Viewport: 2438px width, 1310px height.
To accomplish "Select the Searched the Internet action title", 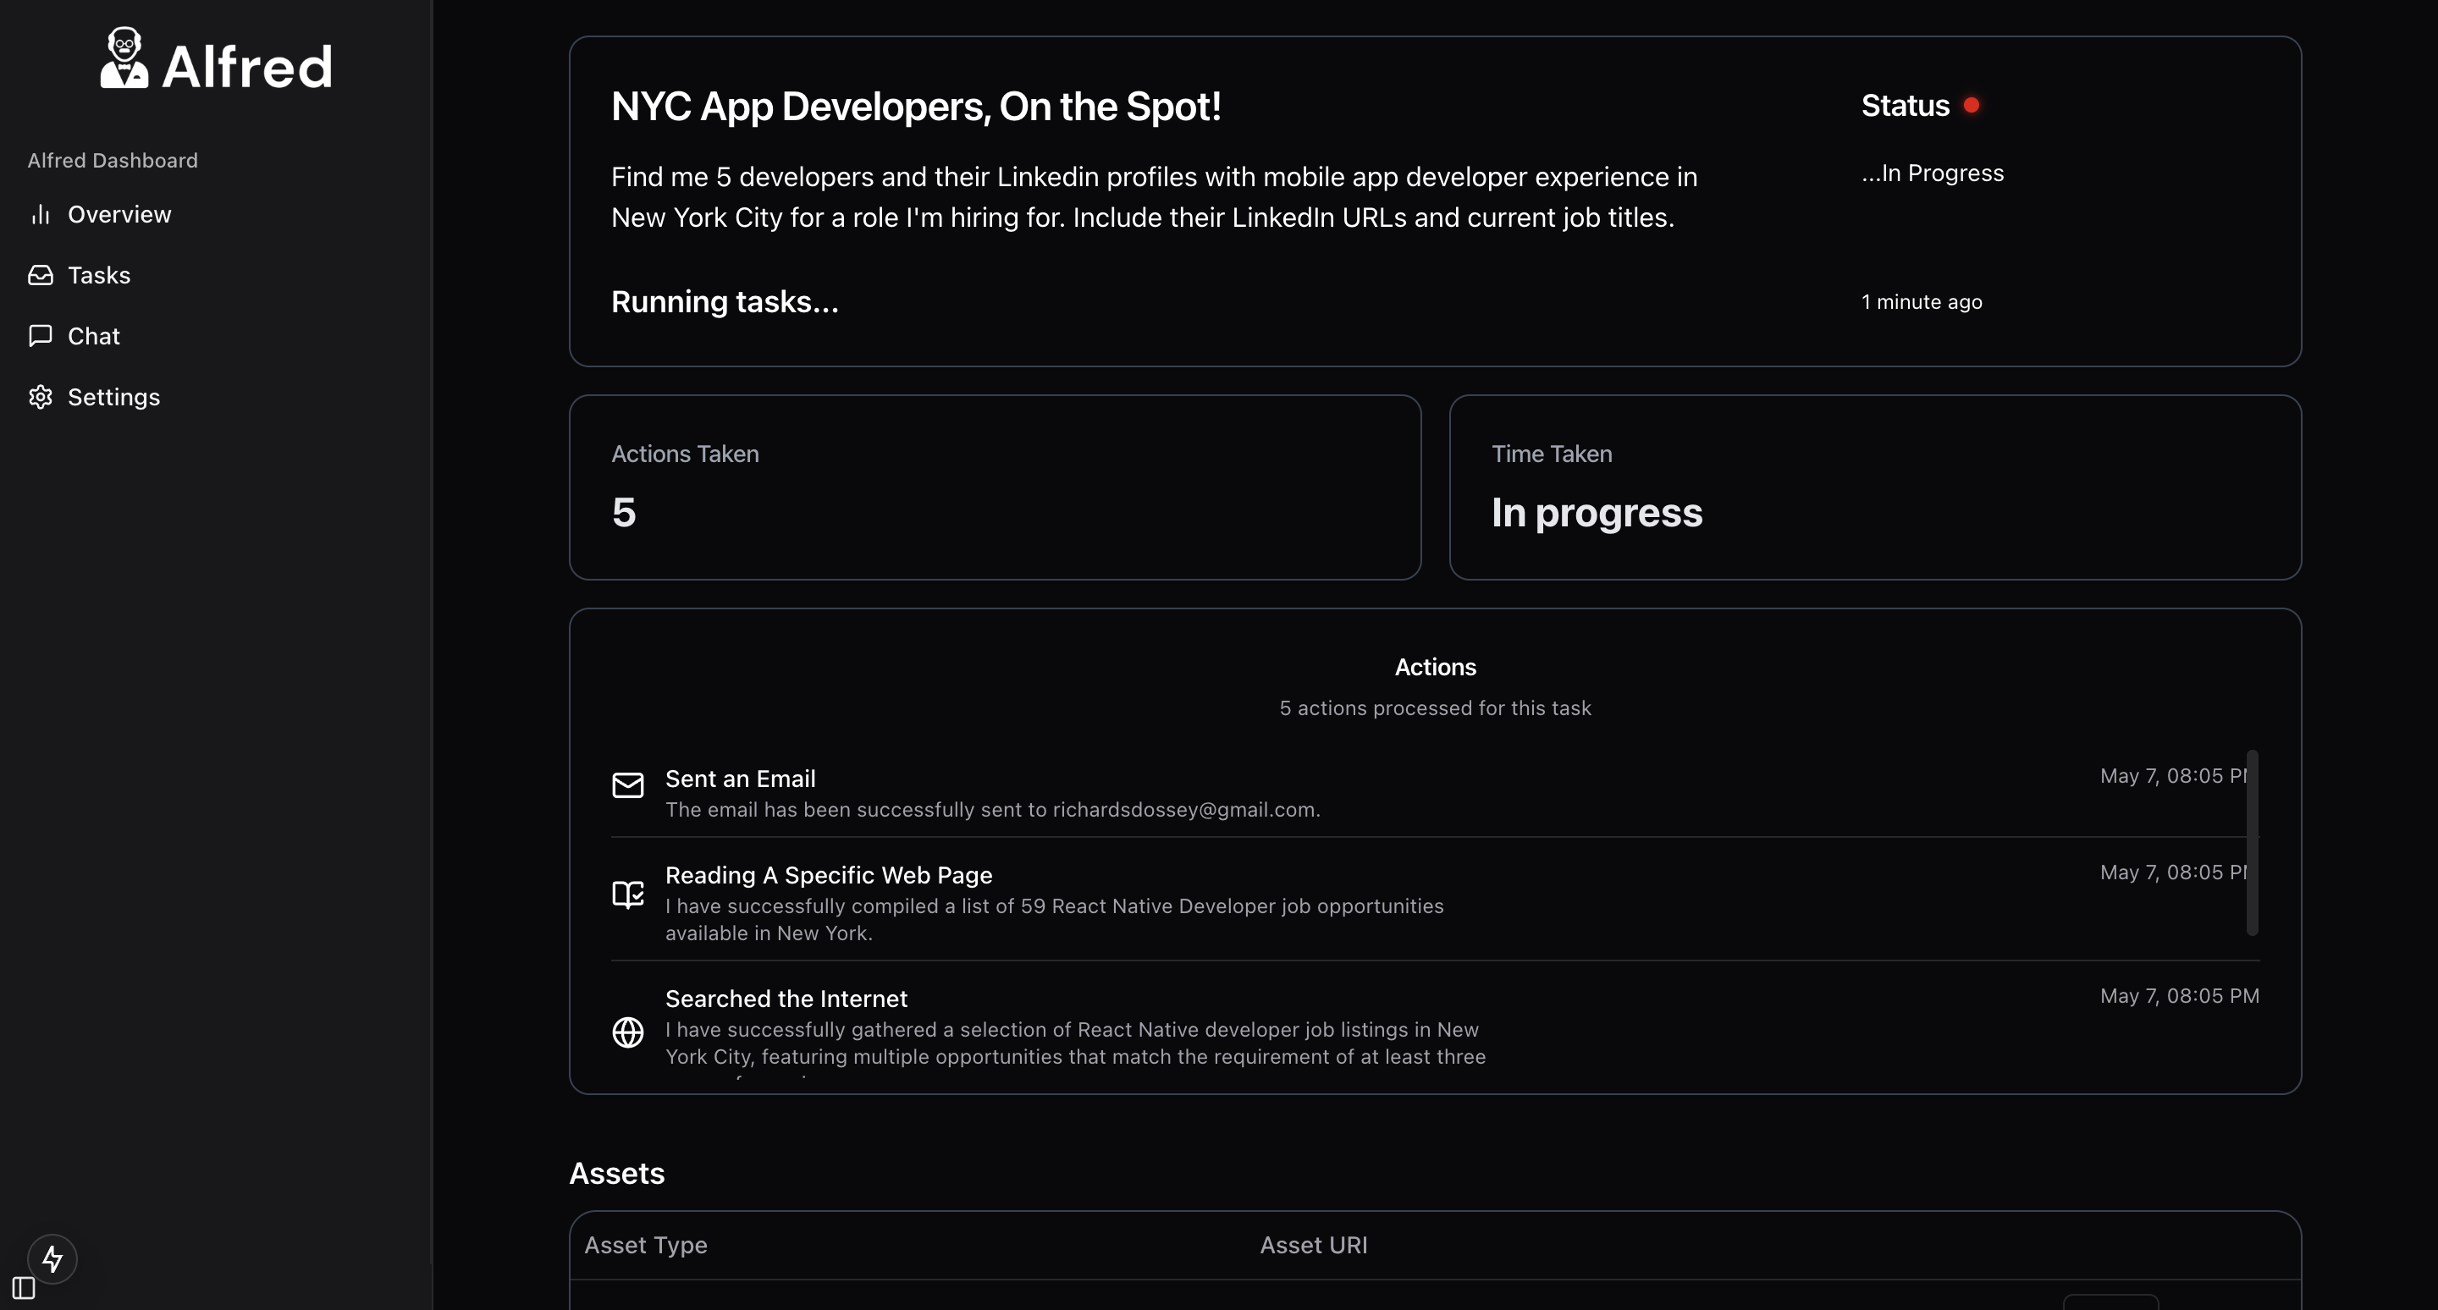I will click(786, 999).
